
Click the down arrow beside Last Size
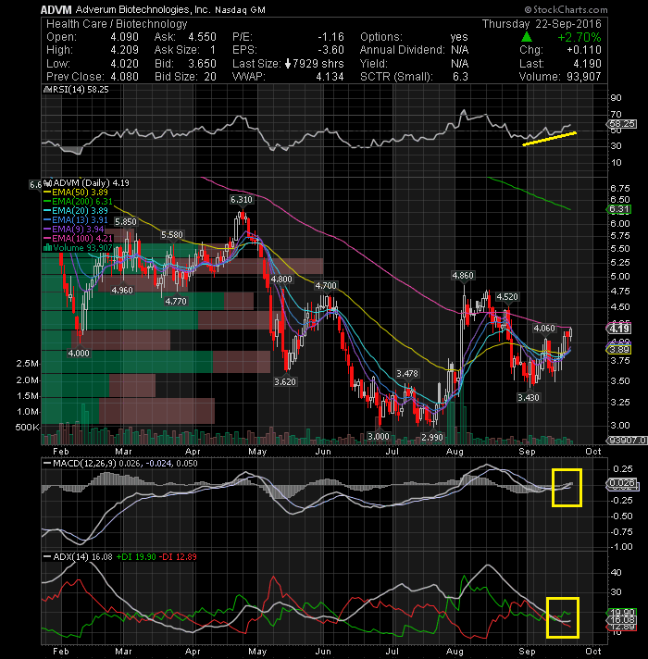pos(288,64)
